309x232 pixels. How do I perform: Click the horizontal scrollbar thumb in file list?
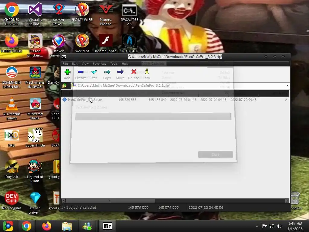tap(110, 201)
